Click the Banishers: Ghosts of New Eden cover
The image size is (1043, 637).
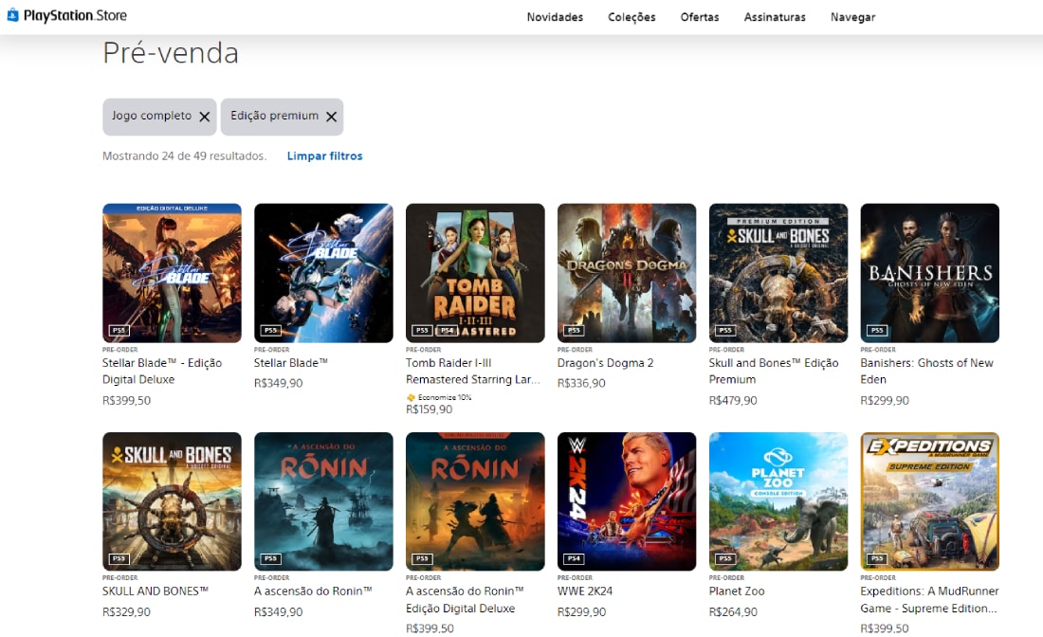click(x=929, y=273)
